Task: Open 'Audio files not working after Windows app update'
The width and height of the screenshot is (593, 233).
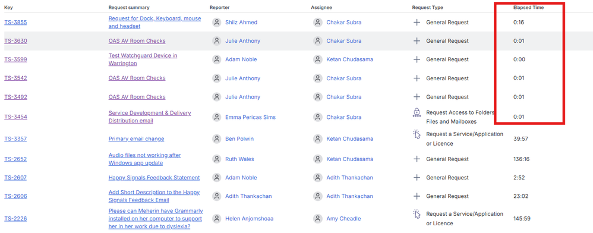Action: pos(144,159)
